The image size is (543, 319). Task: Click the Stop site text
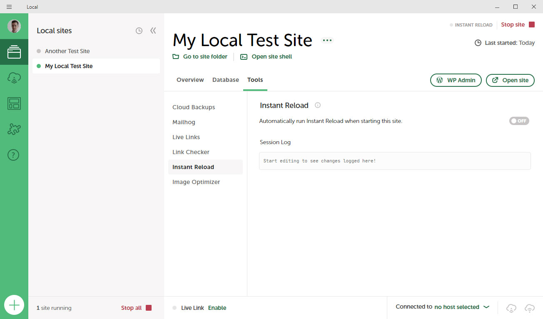pyautogui.click(x=513, y=25)
